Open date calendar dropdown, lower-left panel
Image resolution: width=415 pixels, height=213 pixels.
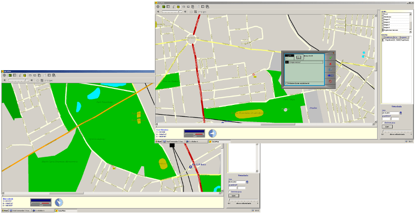coord(247,182)
